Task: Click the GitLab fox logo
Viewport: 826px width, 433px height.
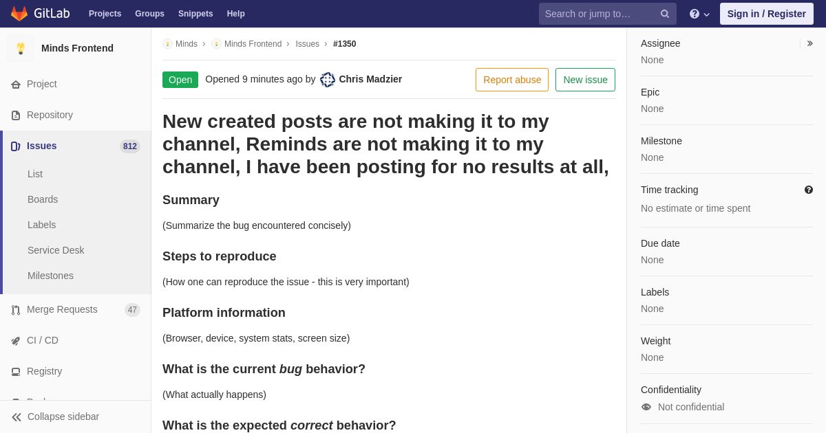Action: pos(19,14)
